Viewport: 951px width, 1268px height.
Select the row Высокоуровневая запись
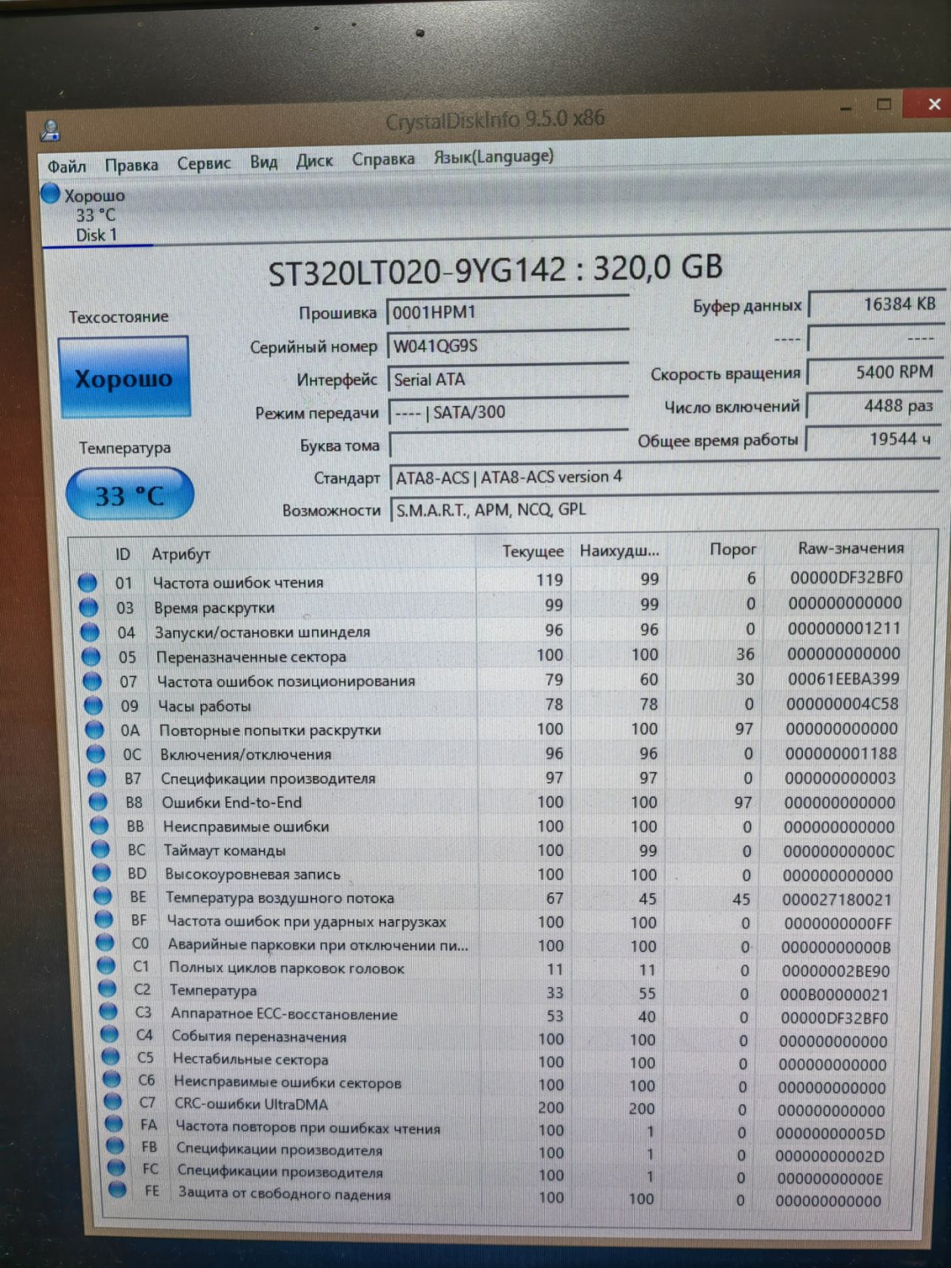tap(494, 875)
